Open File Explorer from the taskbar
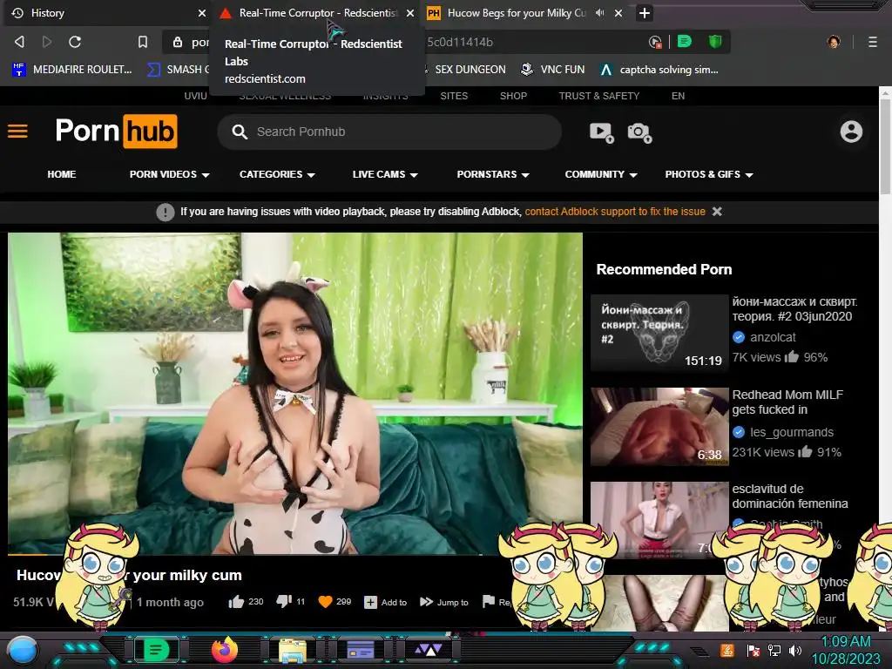Screen dimensions: 892x669 point(293,651)
